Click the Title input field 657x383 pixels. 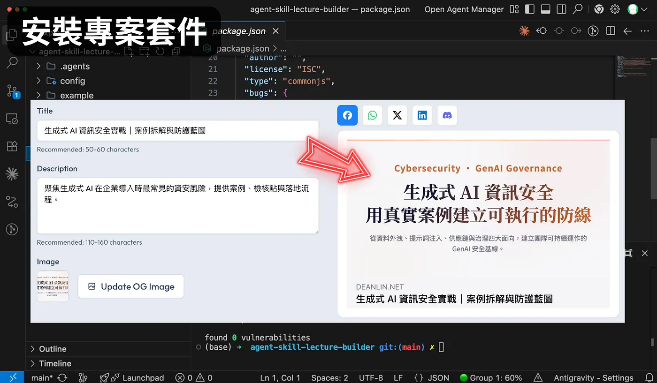tap(178, 131)
